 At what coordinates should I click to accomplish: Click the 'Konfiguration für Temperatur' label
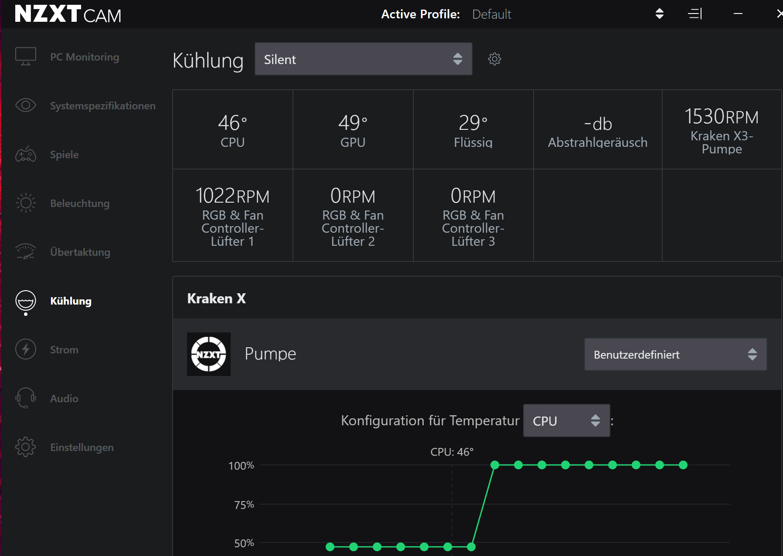(430, 420)
